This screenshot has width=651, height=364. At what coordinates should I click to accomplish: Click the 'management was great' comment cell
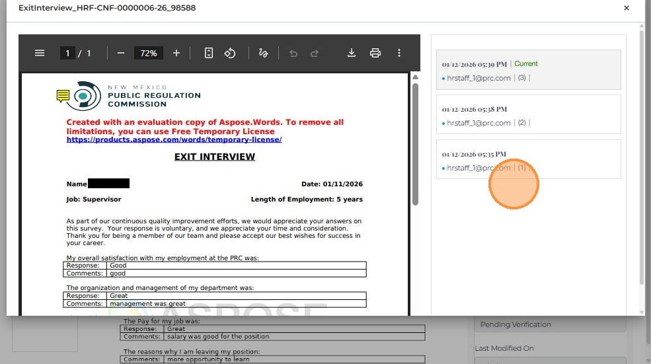pyautogui.click(x=236, y=304)
